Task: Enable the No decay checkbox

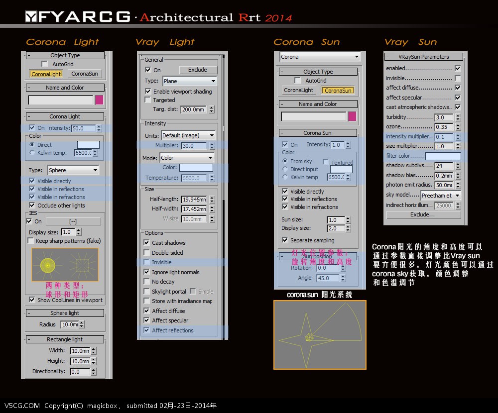Action: (x=146, y=281)
